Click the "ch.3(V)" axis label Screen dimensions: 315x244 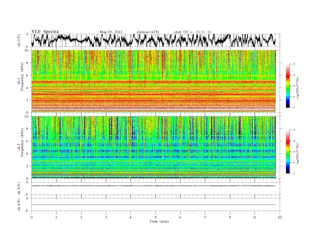click(19, 189)
